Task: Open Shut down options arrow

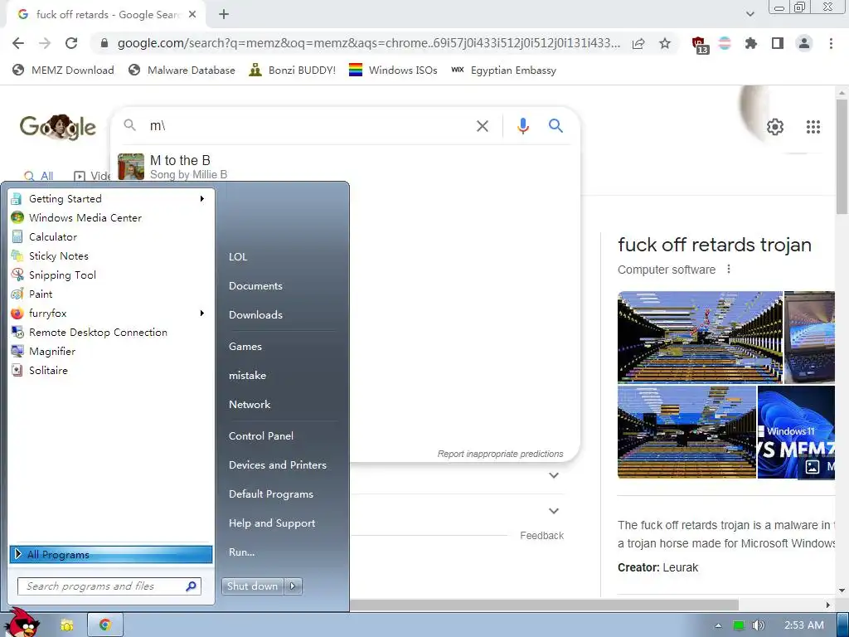Action: [294, 586]
